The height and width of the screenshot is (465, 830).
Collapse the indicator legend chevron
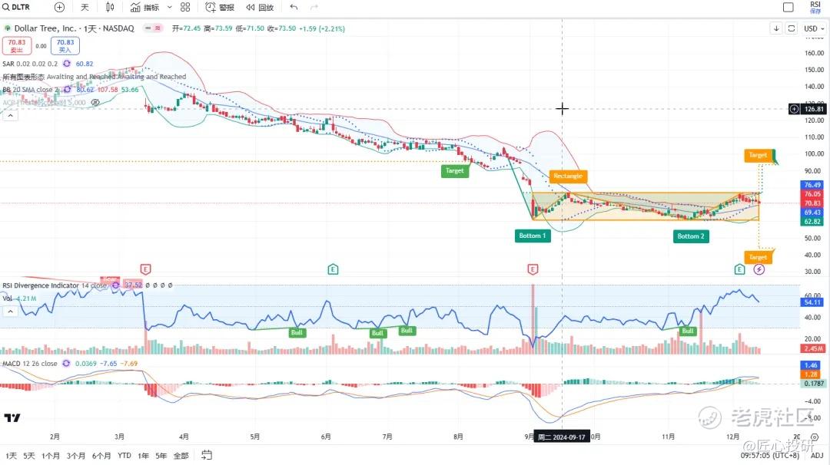click(x=10, y=115)
